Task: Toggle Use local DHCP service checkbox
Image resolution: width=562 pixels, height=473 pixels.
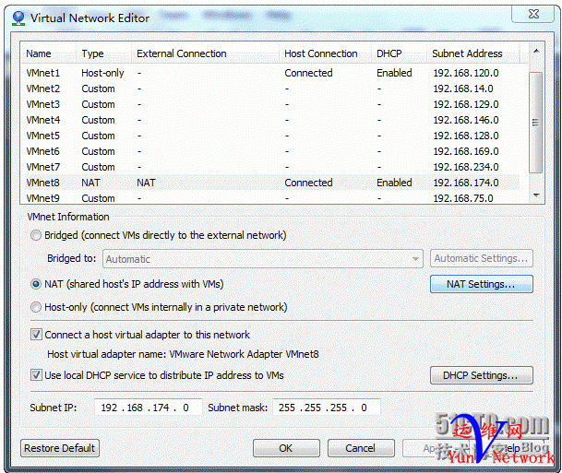Action: click(36, 375)
